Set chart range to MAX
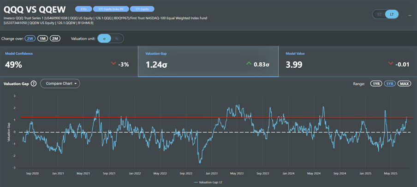Viewport: 417px width, 187px height. click(405, 84)
